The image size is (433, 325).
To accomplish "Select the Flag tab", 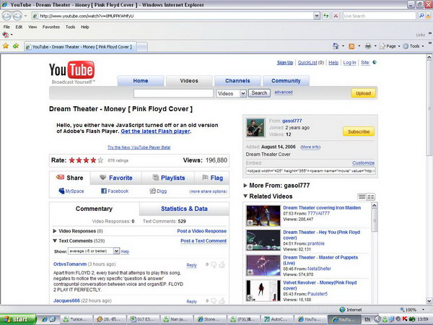I will point(212,178).
